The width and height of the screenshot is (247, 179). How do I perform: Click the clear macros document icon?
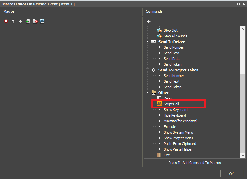tap(35, 21)
